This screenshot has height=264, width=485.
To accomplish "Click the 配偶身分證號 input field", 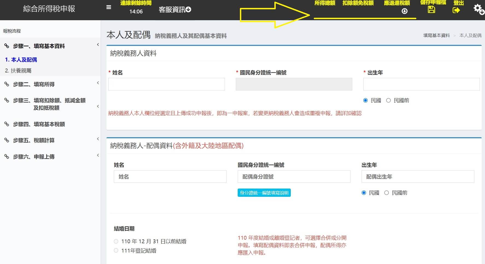I will tap(294, 177).
